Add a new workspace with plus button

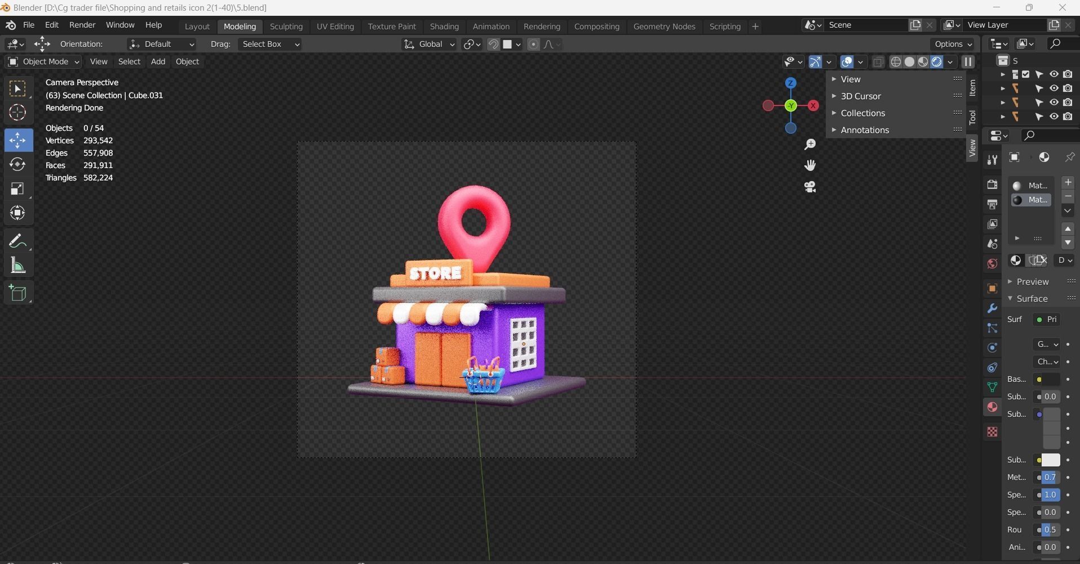pyautogui.click(x=755, y=27)
